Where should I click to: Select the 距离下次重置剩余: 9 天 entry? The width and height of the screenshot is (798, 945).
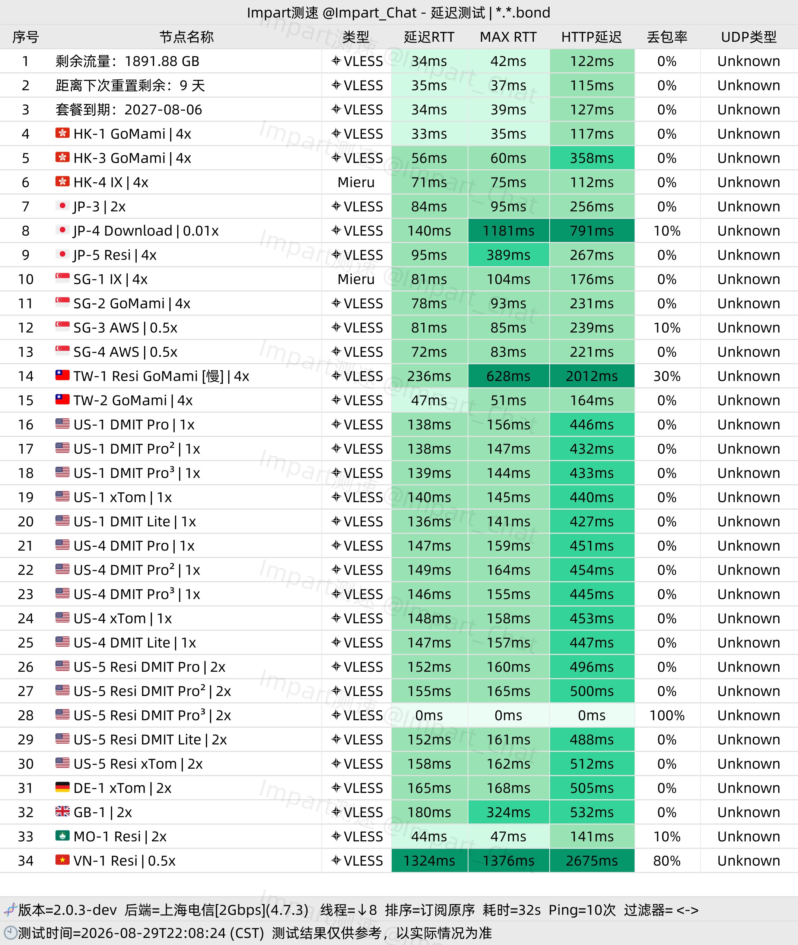click(130, 85)
